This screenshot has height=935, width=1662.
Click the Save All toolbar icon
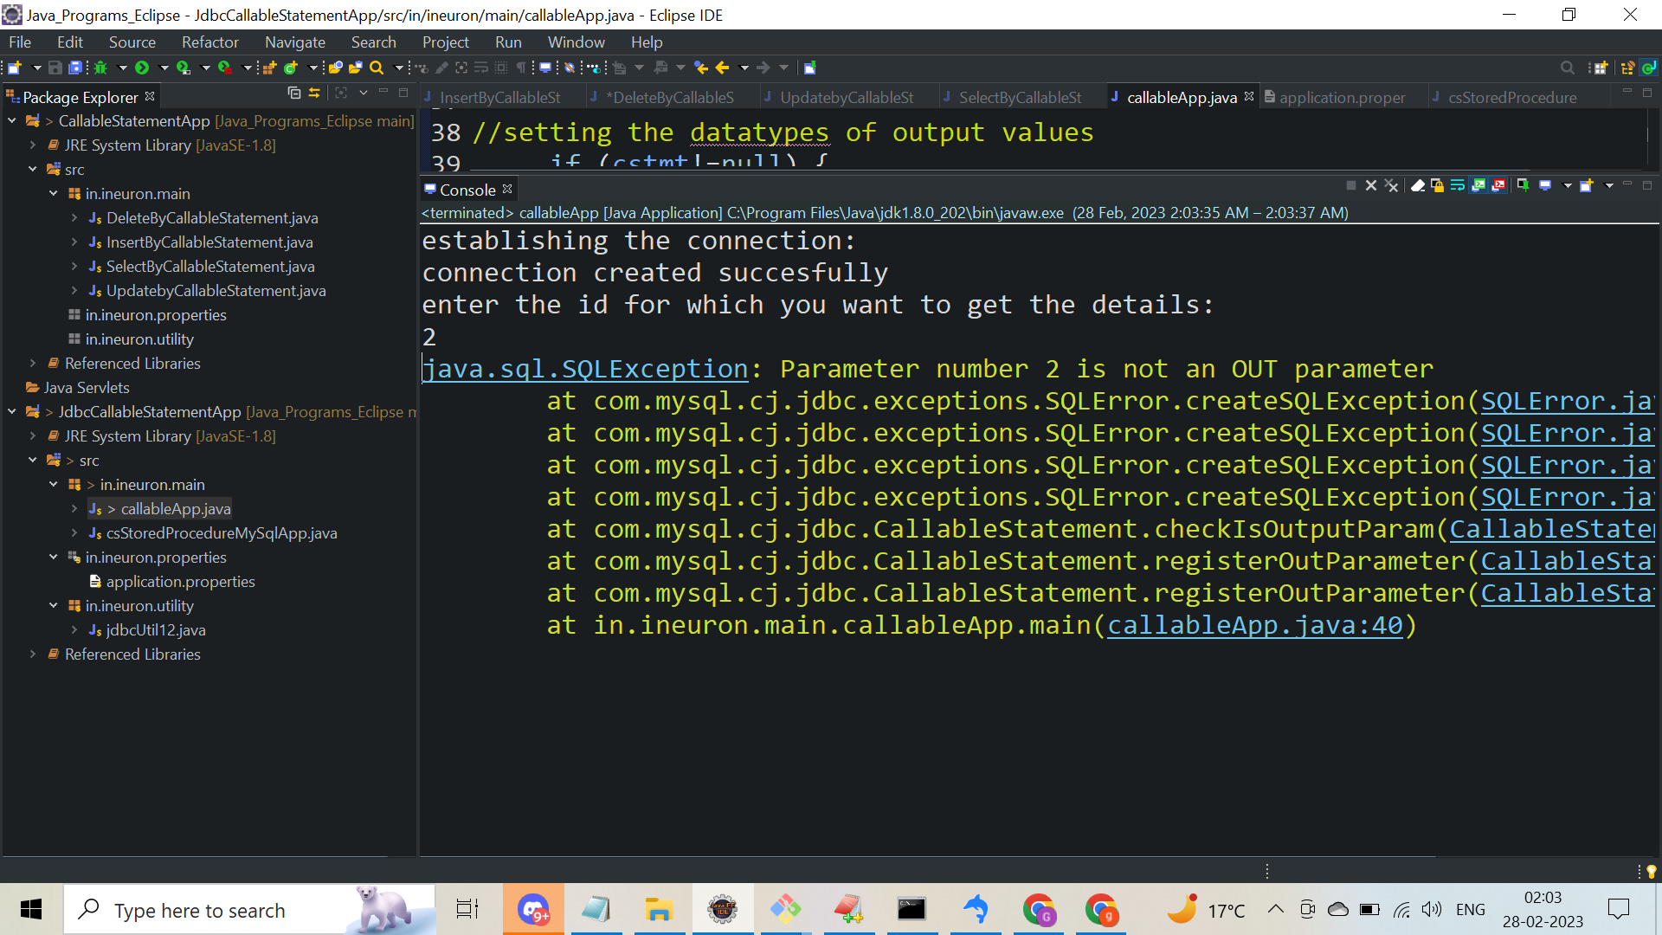point(75,68)
